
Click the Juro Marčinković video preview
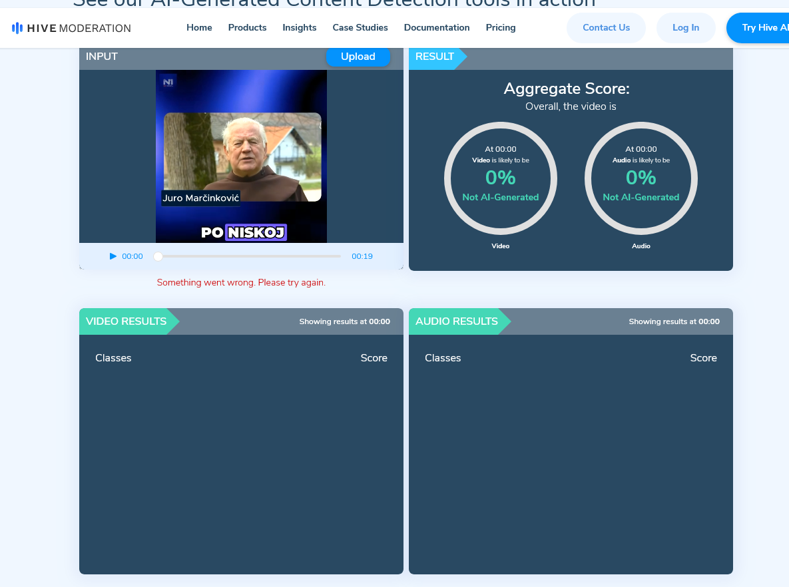click(241, 156)
